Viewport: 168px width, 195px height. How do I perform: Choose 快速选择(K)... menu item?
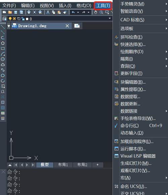[141, 44]
